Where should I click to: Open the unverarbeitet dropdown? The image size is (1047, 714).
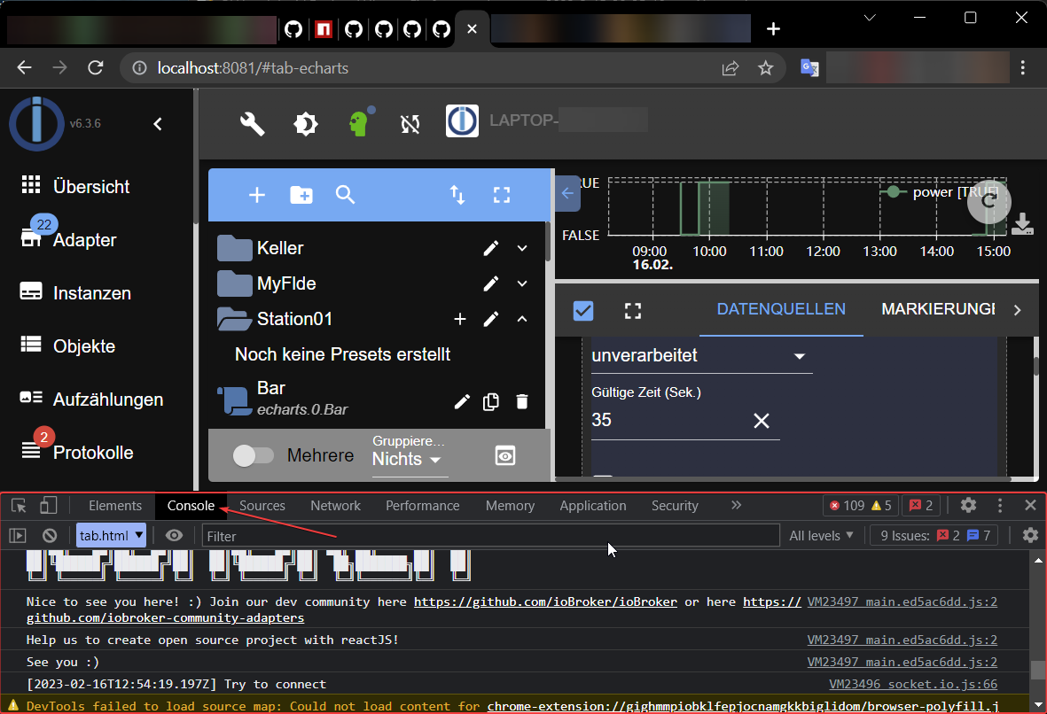point(702,355)
